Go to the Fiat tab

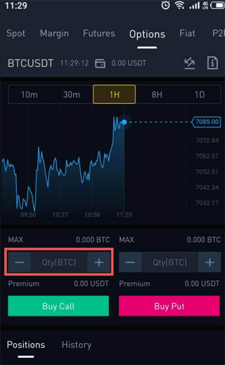[187, 33]
